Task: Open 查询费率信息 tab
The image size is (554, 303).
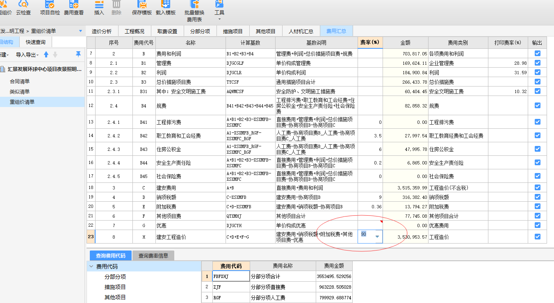Action: point(153,255)
